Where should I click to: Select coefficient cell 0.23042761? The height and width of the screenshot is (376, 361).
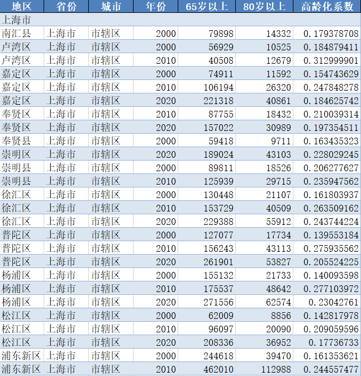tap(327, 302)
